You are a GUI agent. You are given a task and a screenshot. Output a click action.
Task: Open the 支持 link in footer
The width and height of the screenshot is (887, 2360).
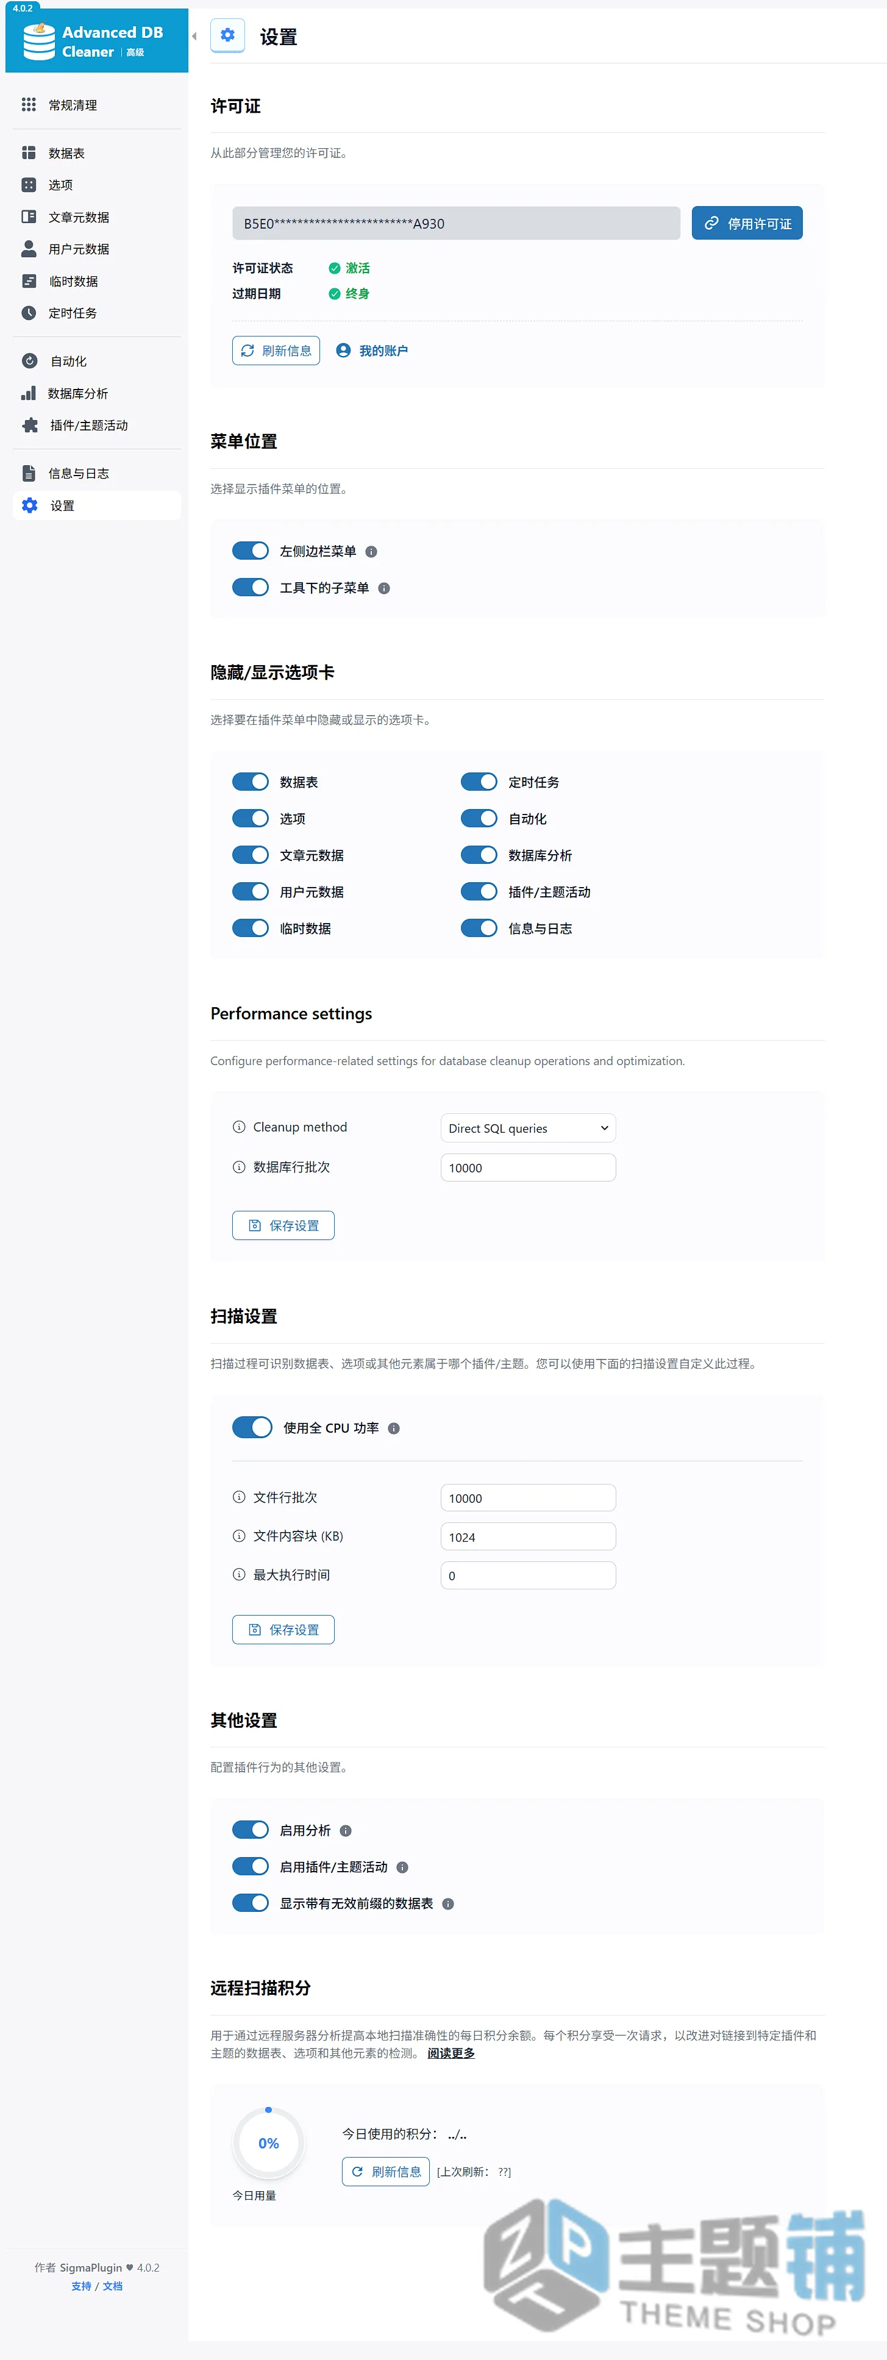coord(82,2286)
